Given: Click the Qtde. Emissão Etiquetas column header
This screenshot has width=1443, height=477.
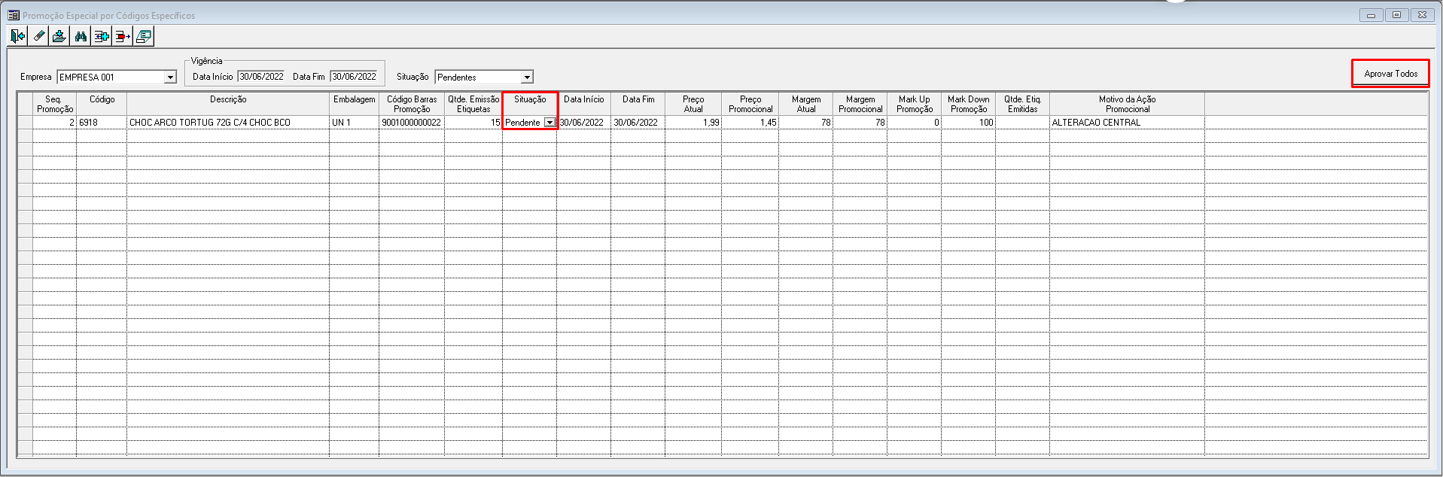Looking at the screenshot, I should [x=473, y=104].
